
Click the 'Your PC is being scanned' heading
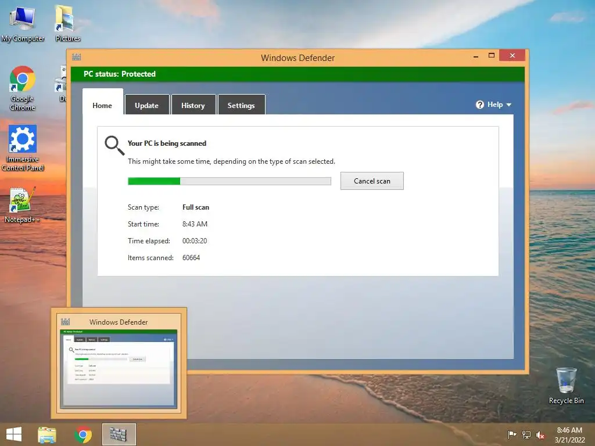click(167, 143)
